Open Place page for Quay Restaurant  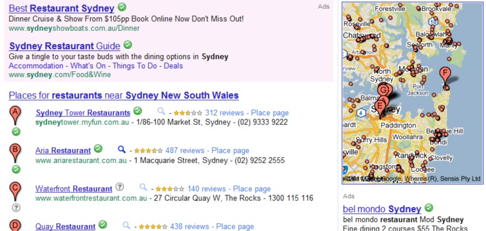pos(235,227)
